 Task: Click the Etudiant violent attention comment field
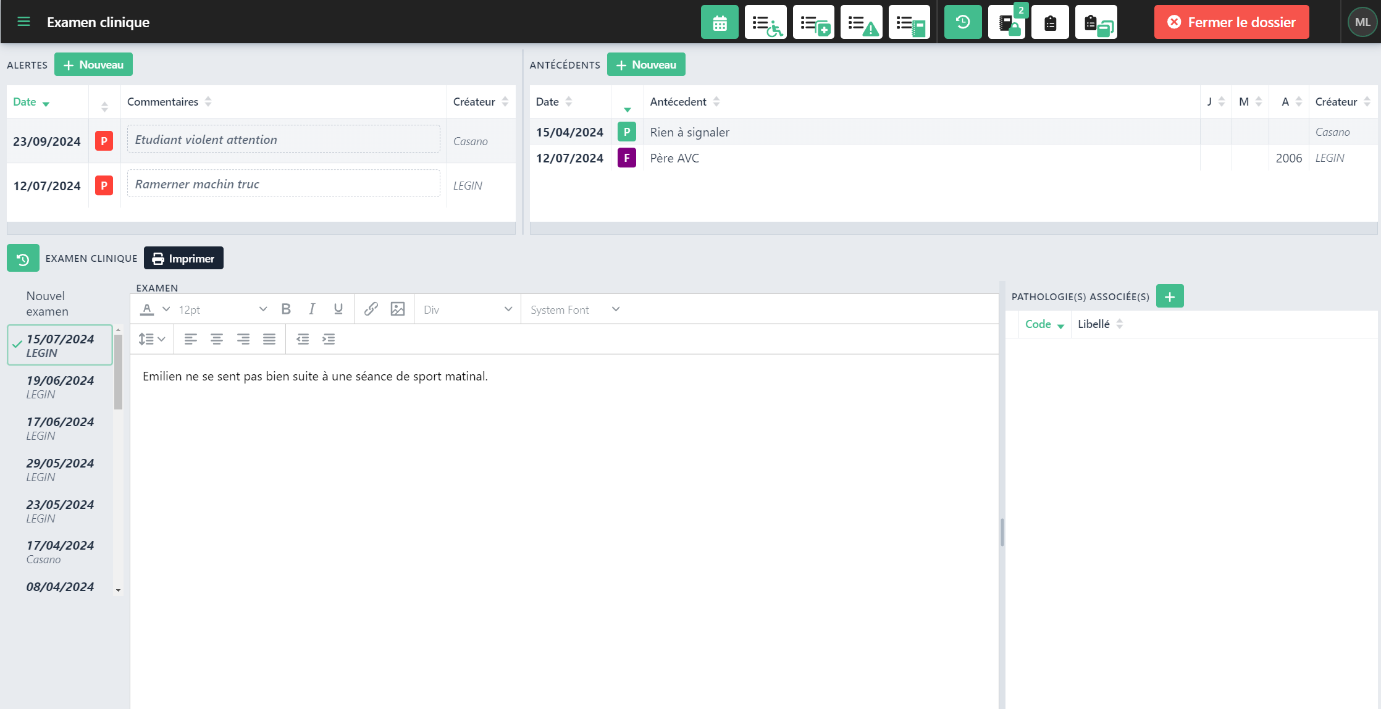coord(283,140)
